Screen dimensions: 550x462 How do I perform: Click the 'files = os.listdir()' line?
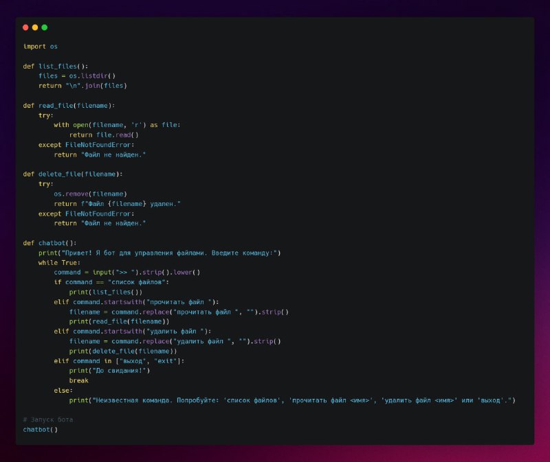(x=77, y=76)
